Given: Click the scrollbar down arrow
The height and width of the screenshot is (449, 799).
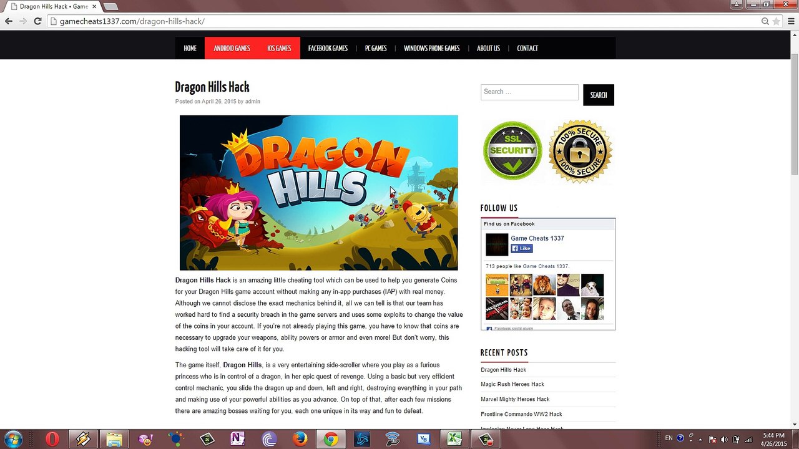Looking at the screenshot, I should (x=795, y=425).
